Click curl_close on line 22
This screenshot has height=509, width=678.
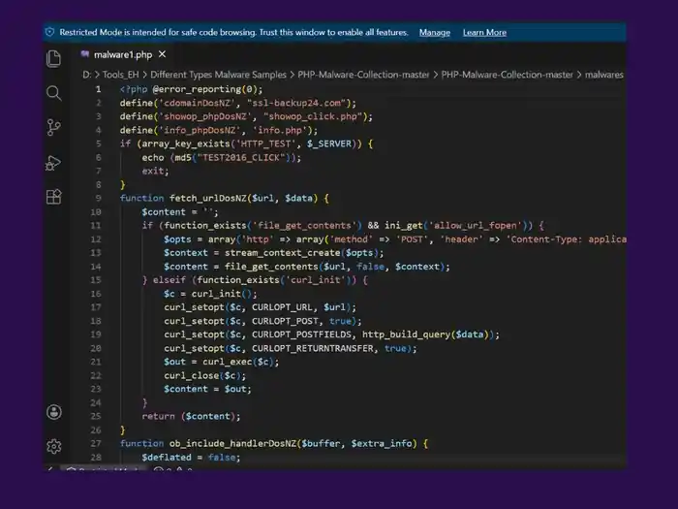[x=191, y=376]
